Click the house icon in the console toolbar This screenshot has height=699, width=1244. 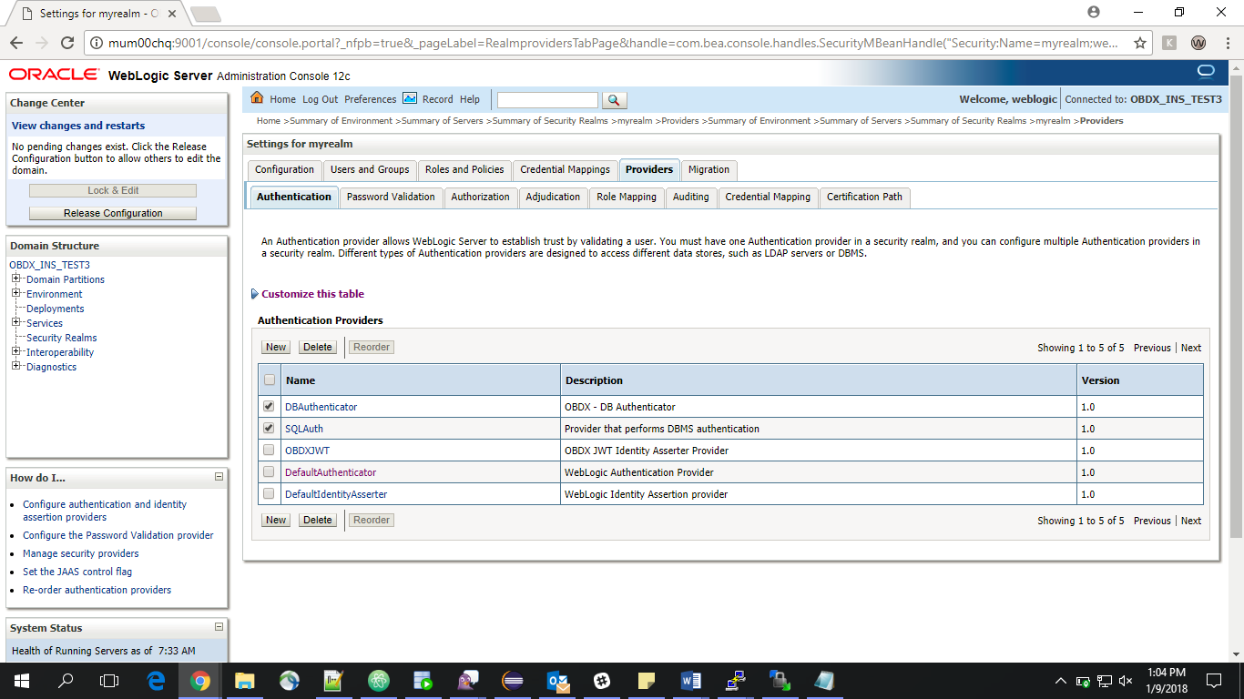pos(257,98)
